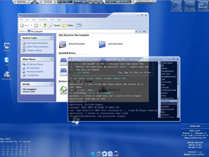
Task: Open the Views dropdown in the toolbar
Action: pyautogui.click(x=80, y=26)
